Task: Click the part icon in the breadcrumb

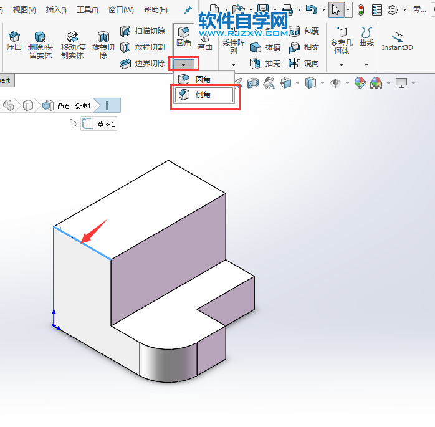Action: 8,105
